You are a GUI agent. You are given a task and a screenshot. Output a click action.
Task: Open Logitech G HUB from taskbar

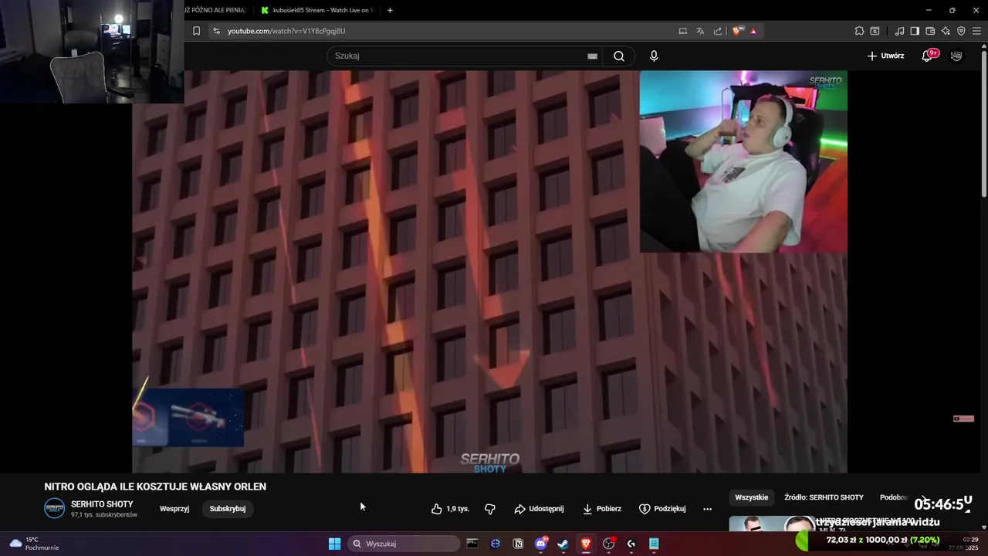[631, 544]
